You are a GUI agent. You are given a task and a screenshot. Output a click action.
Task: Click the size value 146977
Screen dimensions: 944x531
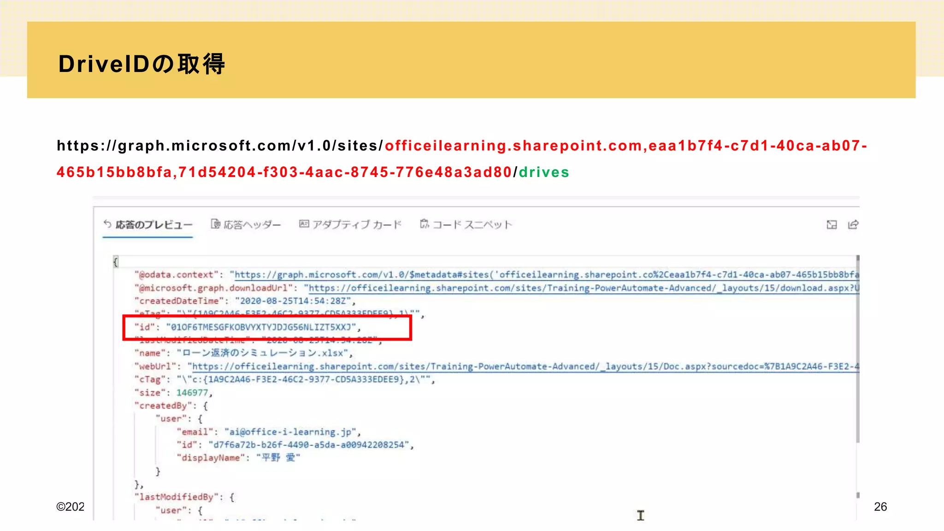[192, 393]
